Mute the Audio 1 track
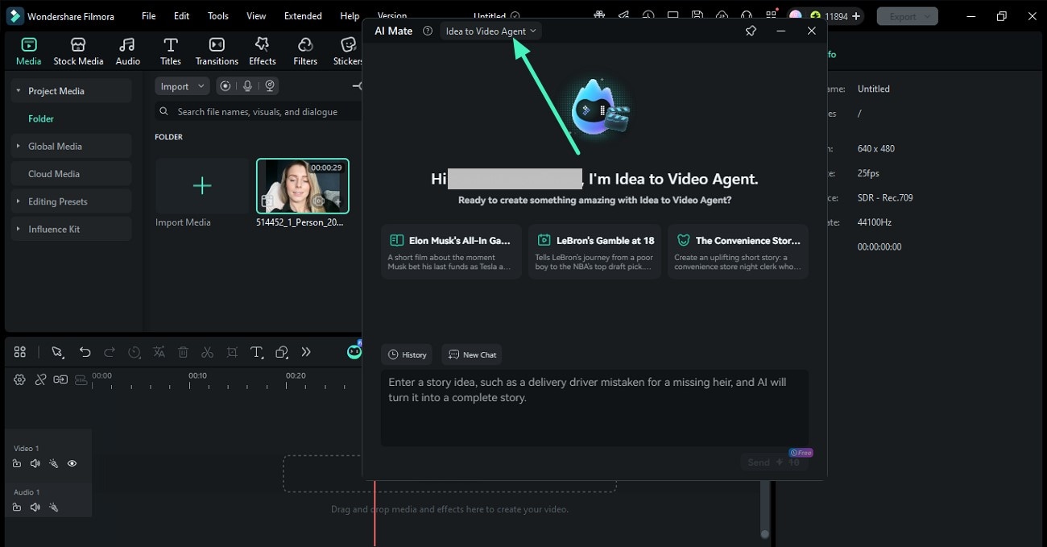This screenshot has height=547, width=1047. [35, 508]
